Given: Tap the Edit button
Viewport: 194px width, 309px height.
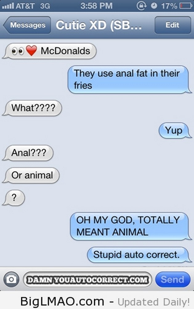Looking at the screenshot, I should pyautogui.click(x=173, y=25).
